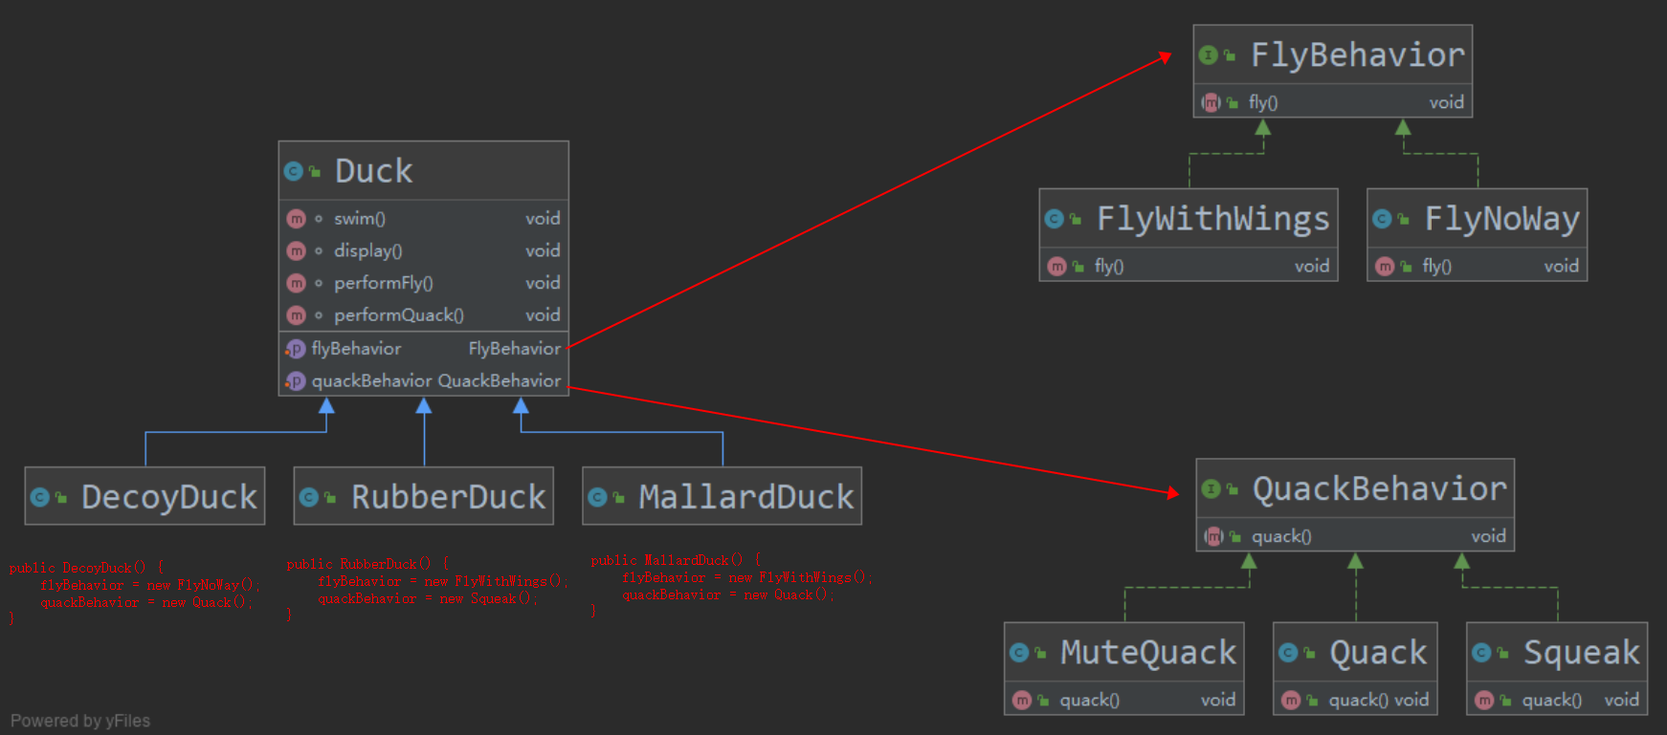1667x735 pixels.
Task: Select the flyBehavior property row
Action: click(x=423, y=348)
